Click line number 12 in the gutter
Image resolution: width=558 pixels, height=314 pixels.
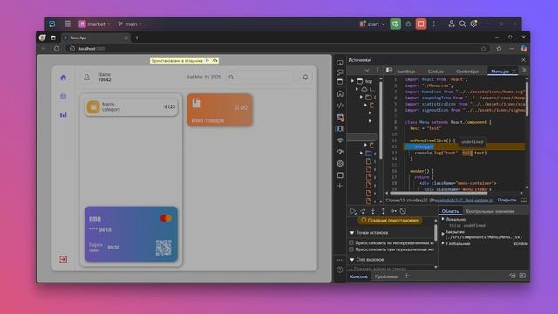point(394,147)
